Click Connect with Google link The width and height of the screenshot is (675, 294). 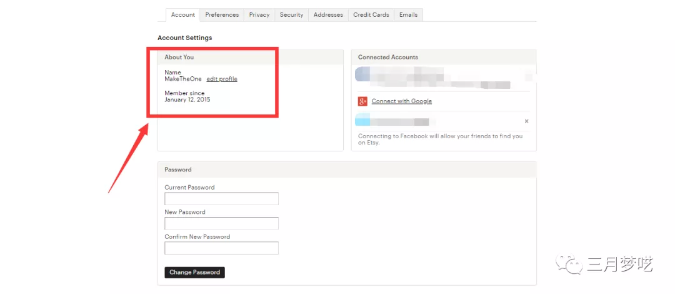tap(402, 101)
